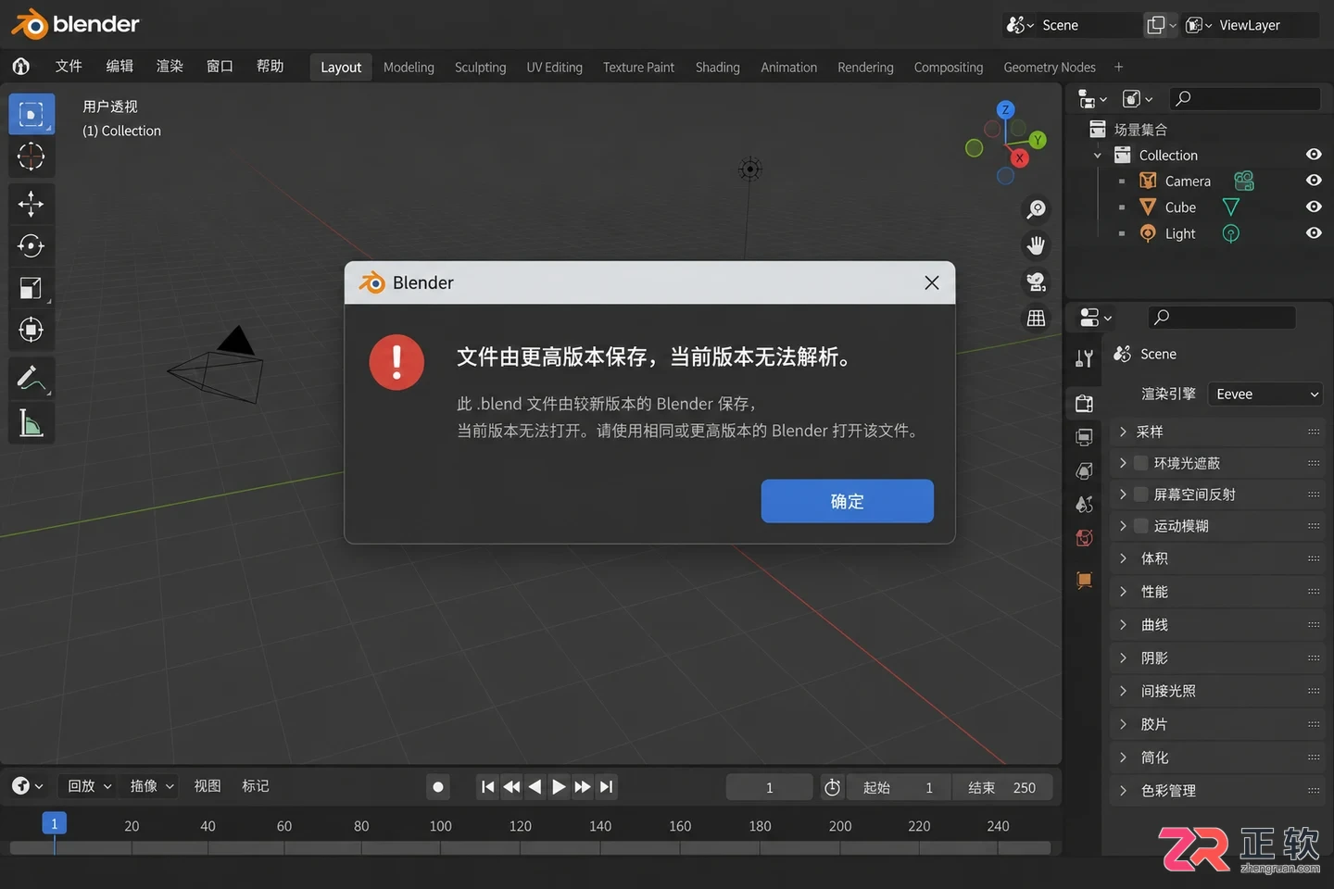Switch to the Shading workspace tab
Viewport: 1334px width, 889px height.
[717, 68]
